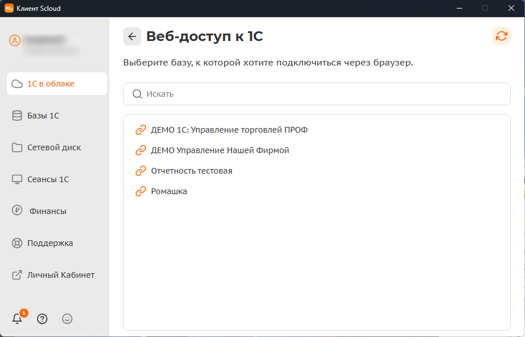Connect to ДЕМО 1С: Управление торговлей ПРОФ
Screen dimensions: 525x337
click(x=229, y=130)
